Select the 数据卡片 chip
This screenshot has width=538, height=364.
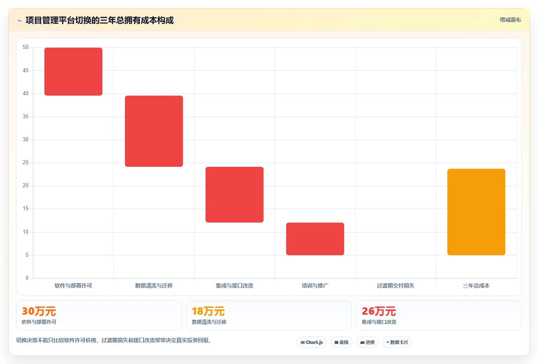(x=397, y=342)
